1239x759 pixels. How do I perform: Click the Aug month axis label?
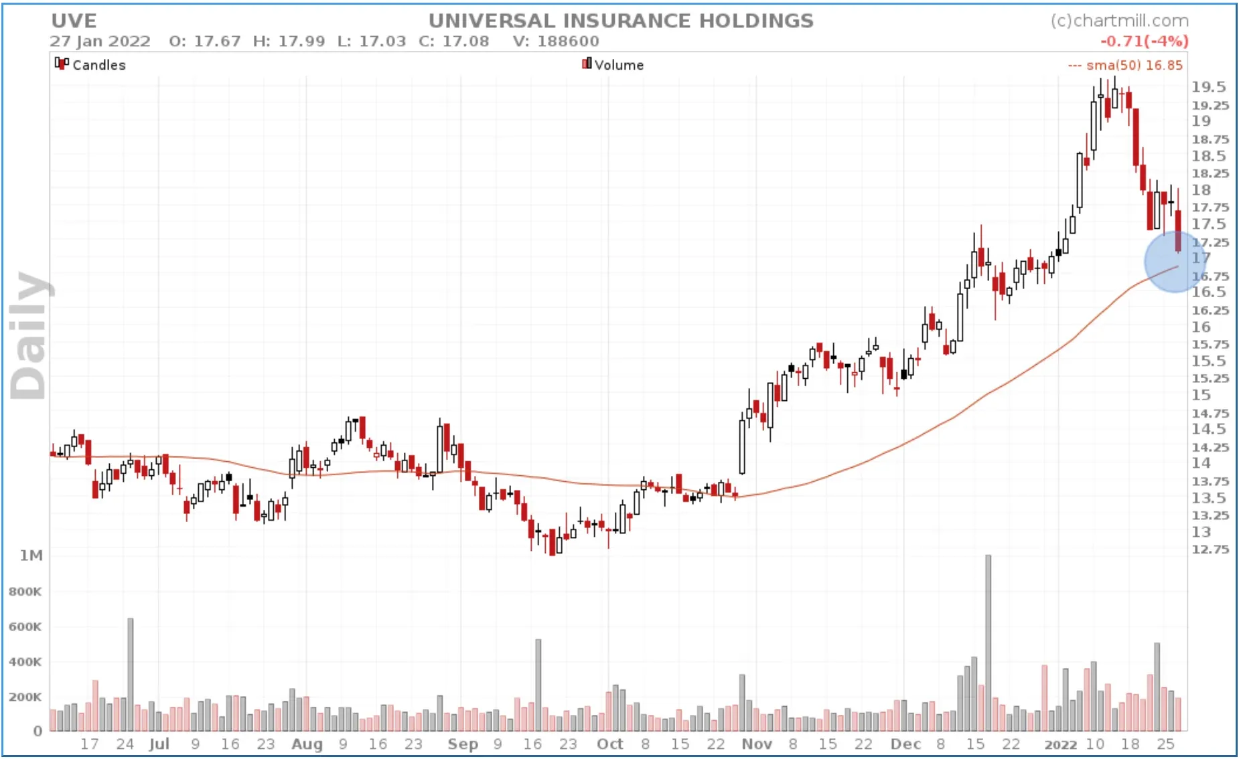coord(307,744)
